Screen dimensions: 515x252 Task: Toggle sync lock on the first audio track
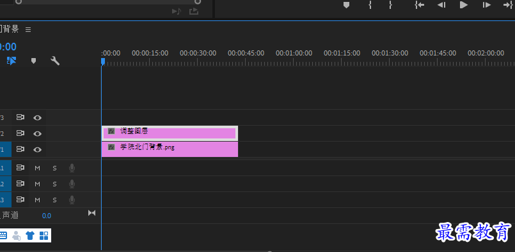tap(20, 168)
